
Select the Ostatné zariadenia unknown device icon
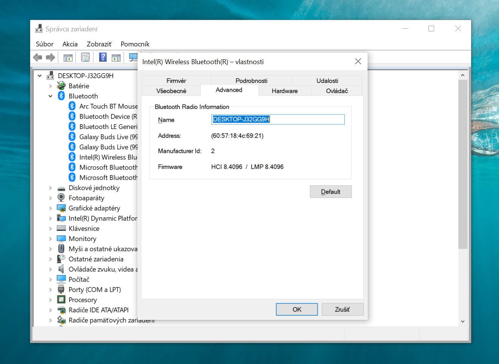pyautogui.click(x=61, y=259)
